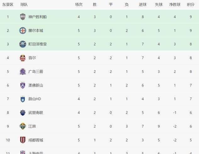
Task: Open the 神户胜利船 team name link
Action: click(37, 17)
